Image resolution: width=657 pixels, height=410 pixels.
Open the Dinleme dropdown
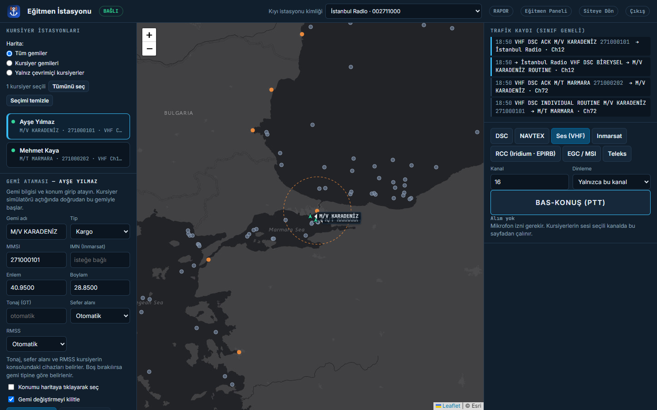611,182
